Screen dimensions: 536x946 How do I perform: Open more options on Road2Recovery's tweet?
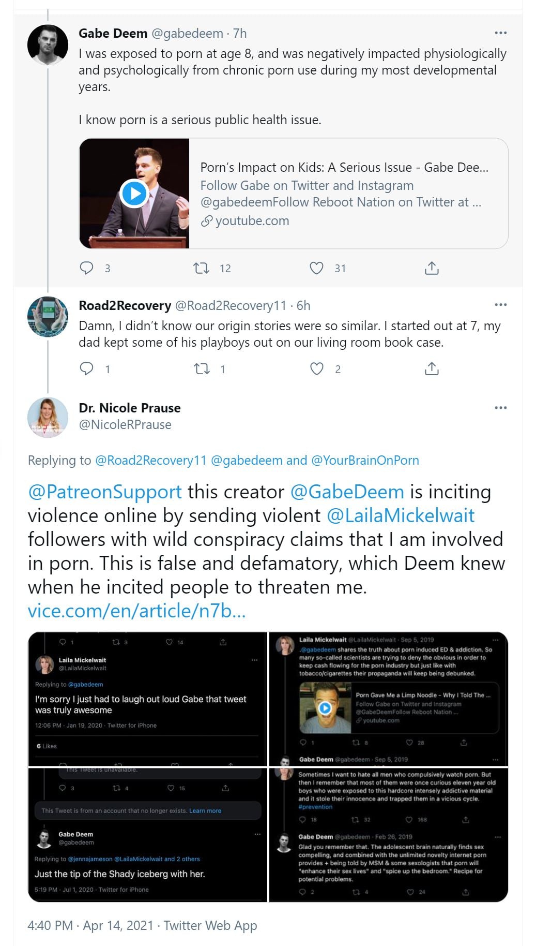coord(500,305)
